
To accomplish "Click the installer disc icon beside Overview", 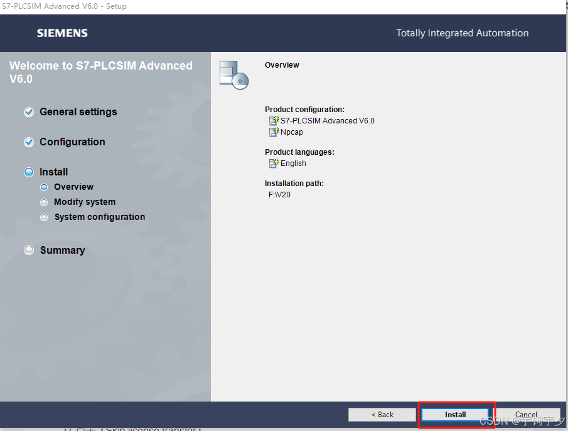I will (x=233, y=75).
